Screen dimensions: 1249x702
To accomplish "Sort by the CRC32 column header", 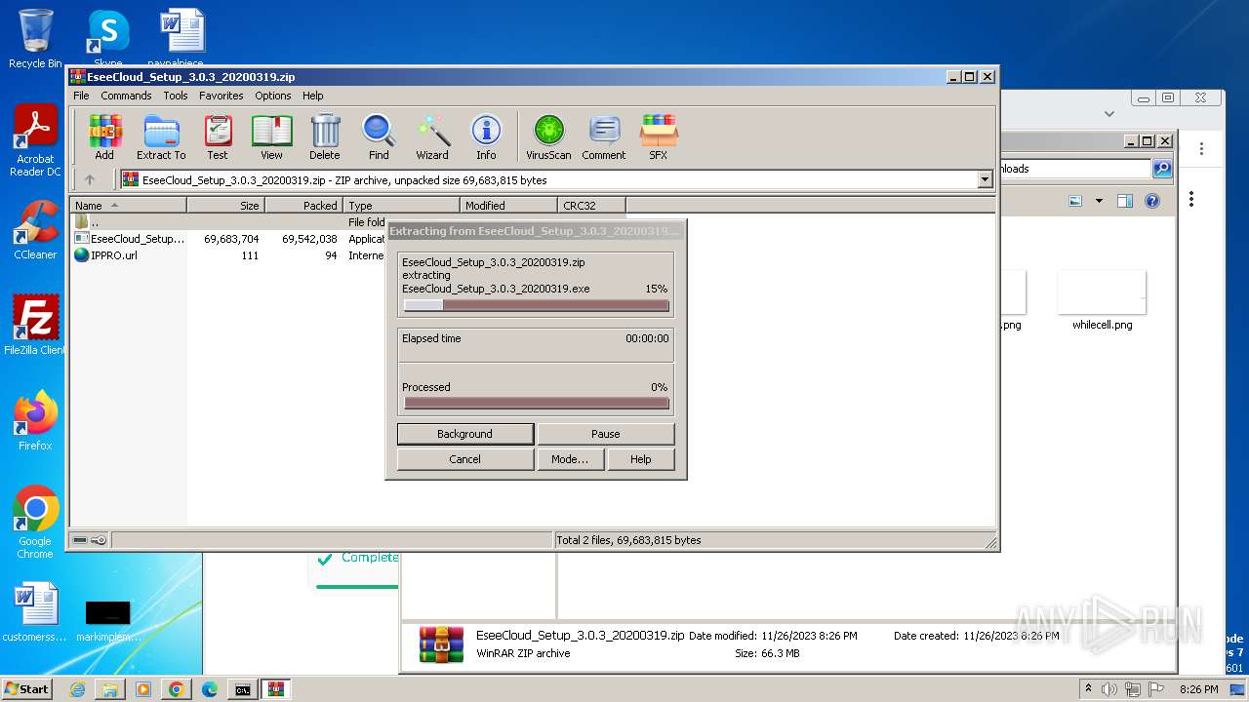I will click(591, 206).
